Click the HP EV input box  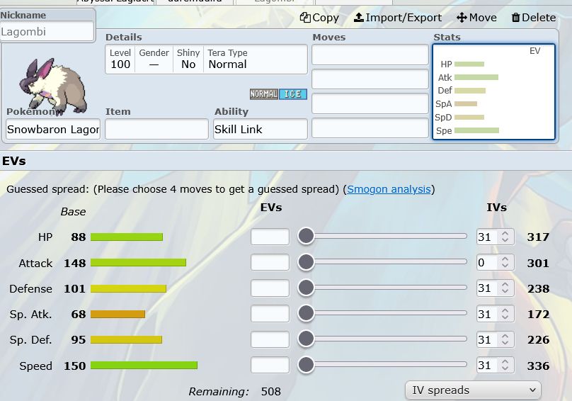(270, 237)
